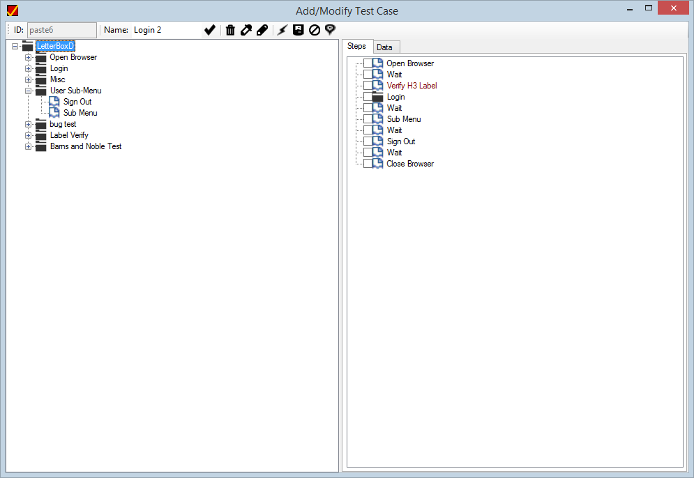This screenshot has height=478, width=694.
Task: Check the Sign Out step checkbox
Action: 368,141
